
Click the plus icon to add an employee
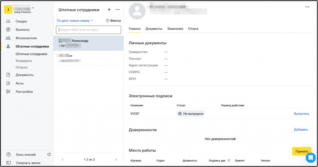[109, 10]
